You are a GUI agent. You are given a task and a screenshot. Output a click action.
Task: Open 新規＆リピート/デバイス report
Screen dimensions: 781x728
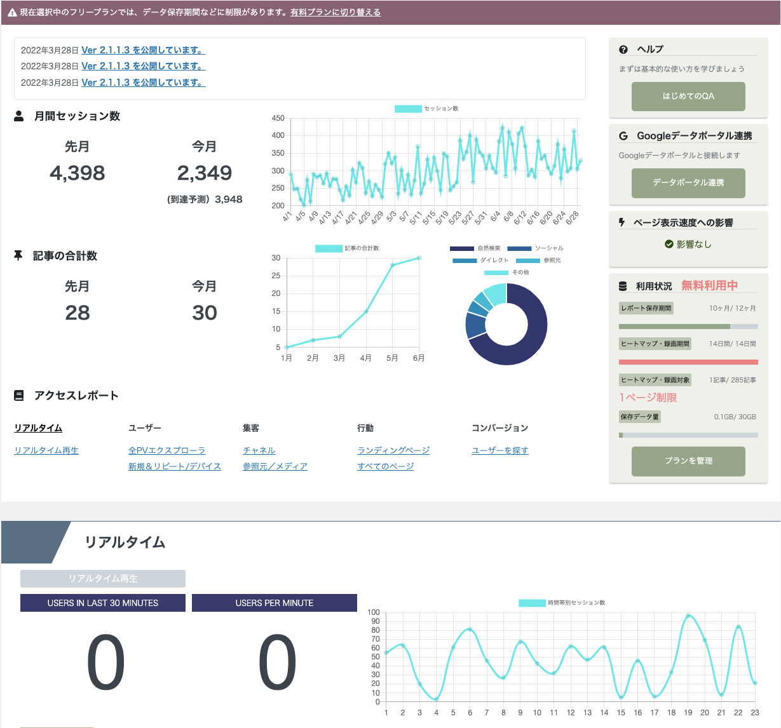coord(175,466)
